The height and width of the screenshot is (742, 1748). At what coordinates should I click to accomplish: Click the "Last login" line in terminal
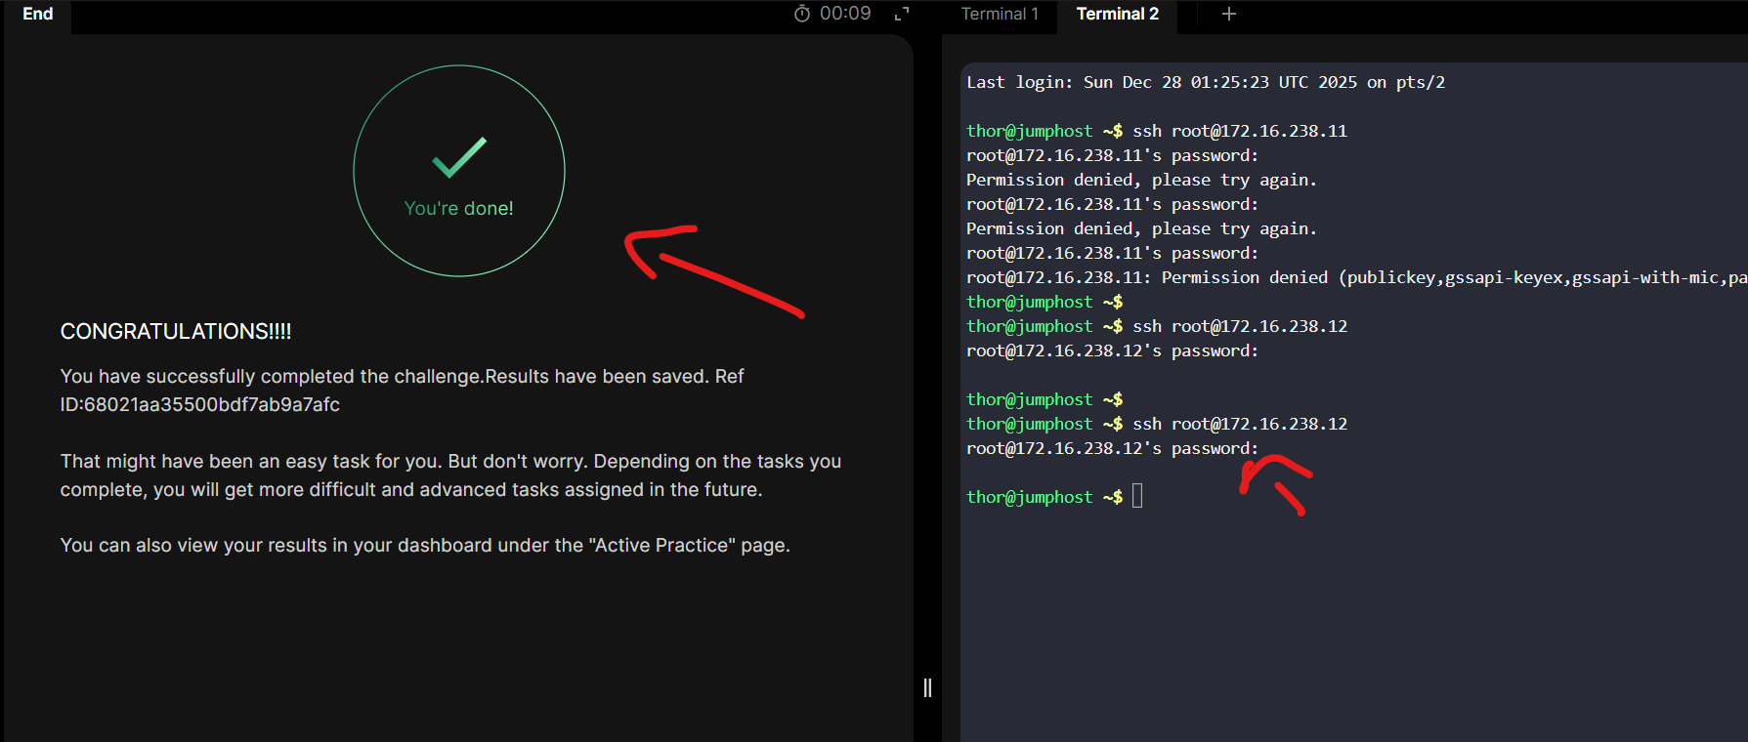click(1205, 82)
